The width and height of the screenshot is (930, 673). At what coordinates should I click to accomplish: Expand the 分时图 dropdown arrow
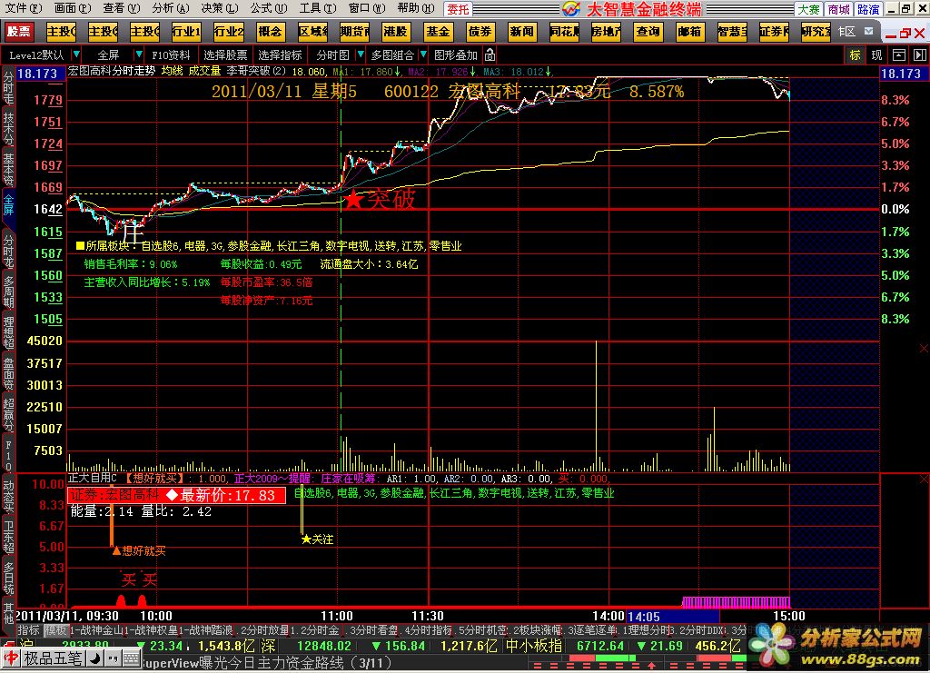point(360,54)
